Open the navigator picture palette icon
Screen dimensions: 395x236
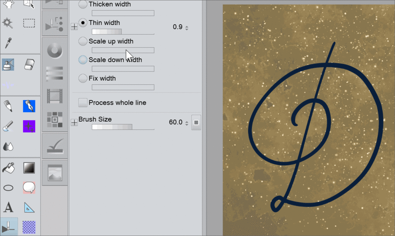(55, 173)
